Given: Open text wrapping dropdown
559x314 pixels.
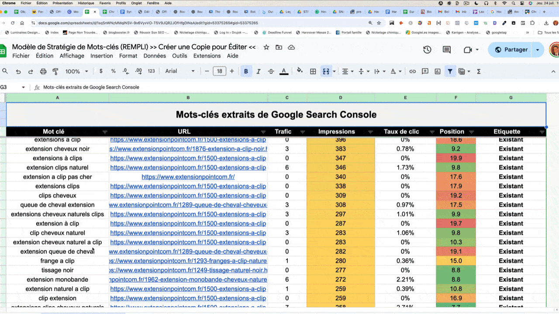Looking at the screenshot, I should tap(380, 71).
